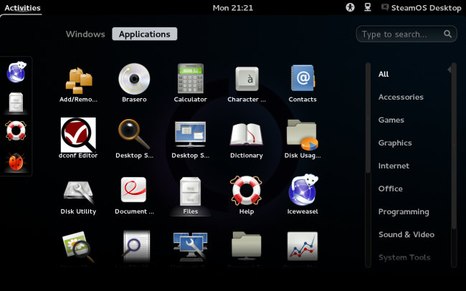Filter by Graphics category
The height and width of the screenshot is (291, 466).
(395, 143)
